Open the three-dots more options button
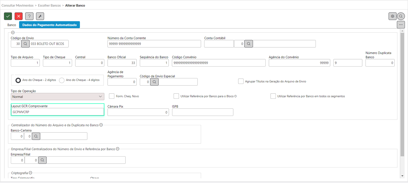This screenshot has height=183, width=408. click(x=401, y=25)
